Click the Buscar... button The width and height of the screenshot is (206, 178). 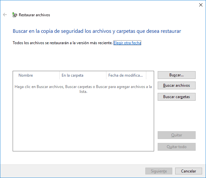[176, 75]
